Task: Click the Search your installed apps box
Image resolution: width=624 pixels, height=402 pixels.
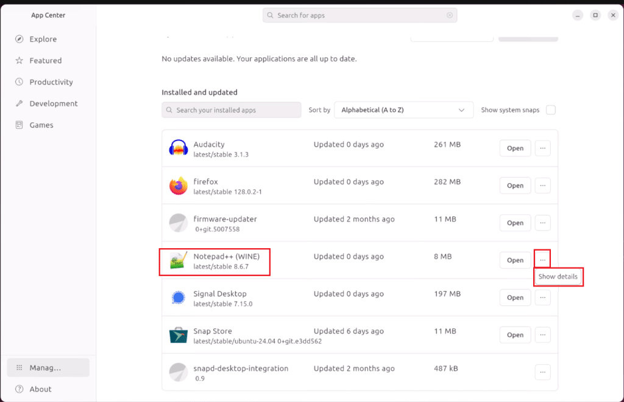Action: coord(232,110)
